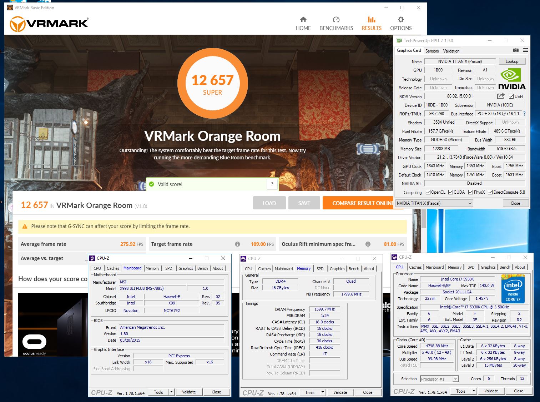Click the SAVE button

coord(304,203)
